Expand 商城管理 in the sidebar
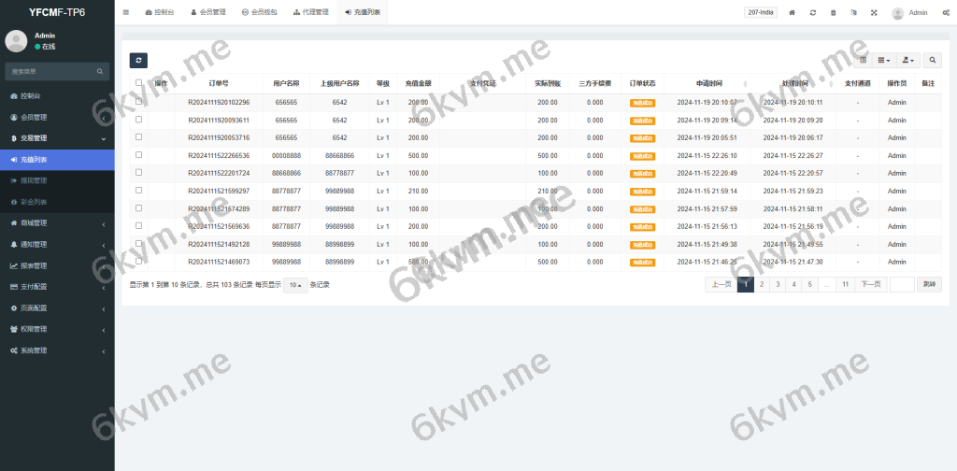Screen dimensions: 957x471 click(x=57, y=223)
